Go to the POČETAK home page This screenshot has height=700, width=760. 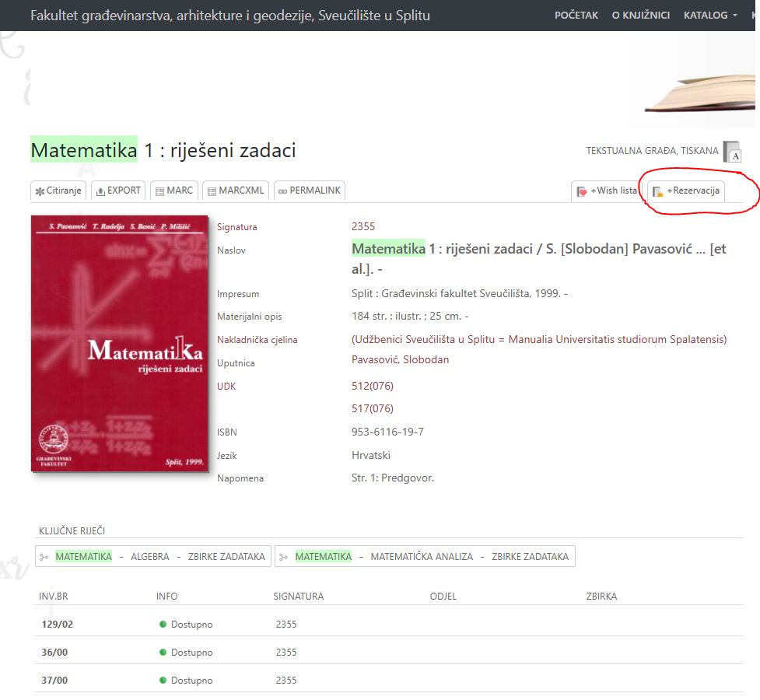pos(576,16)
